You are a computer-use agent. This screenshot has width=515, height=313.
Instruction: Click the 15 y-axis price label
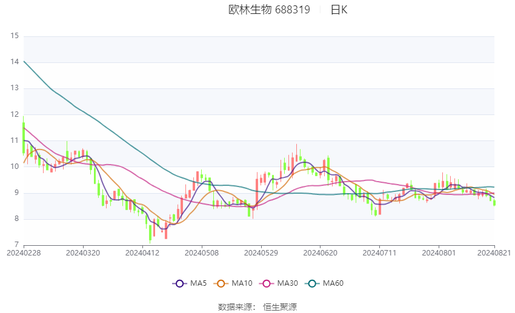(15, 36)
